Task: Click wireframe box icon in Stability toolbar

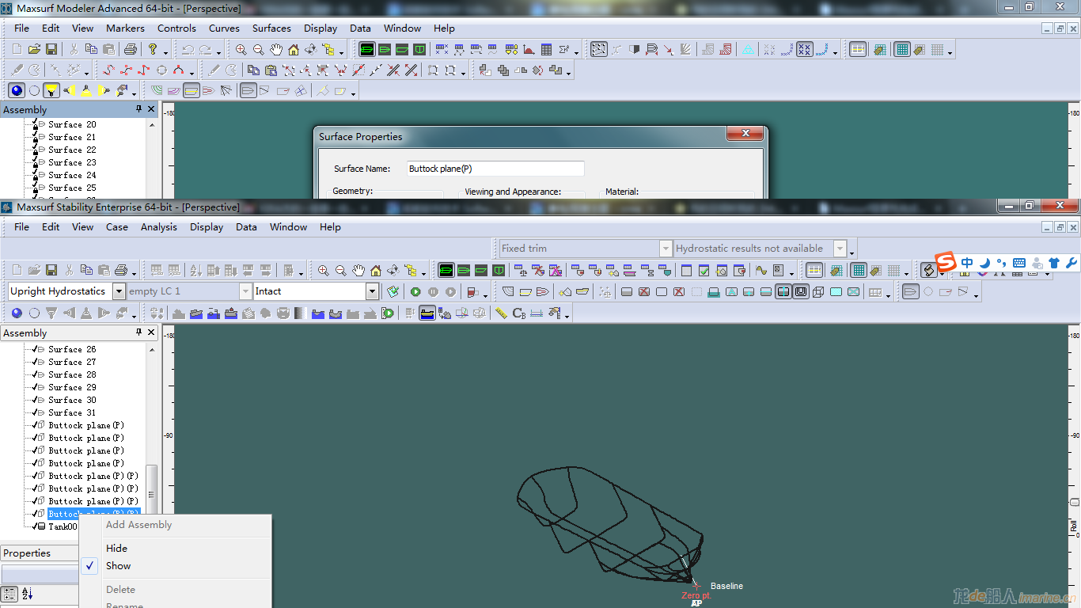Action: coord(818,291)
